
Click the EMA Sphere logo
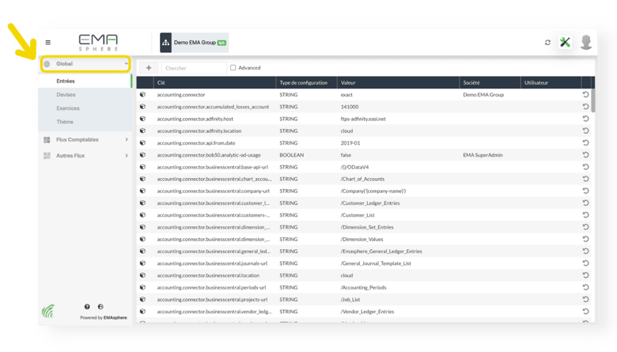[98, 43]
